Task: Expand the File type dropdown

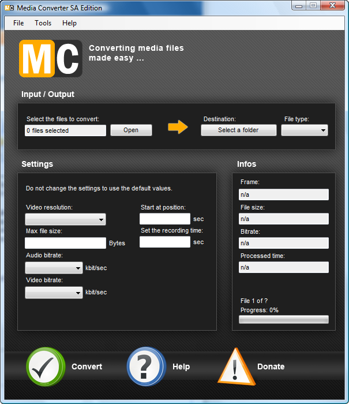Action: coord(305,130)
